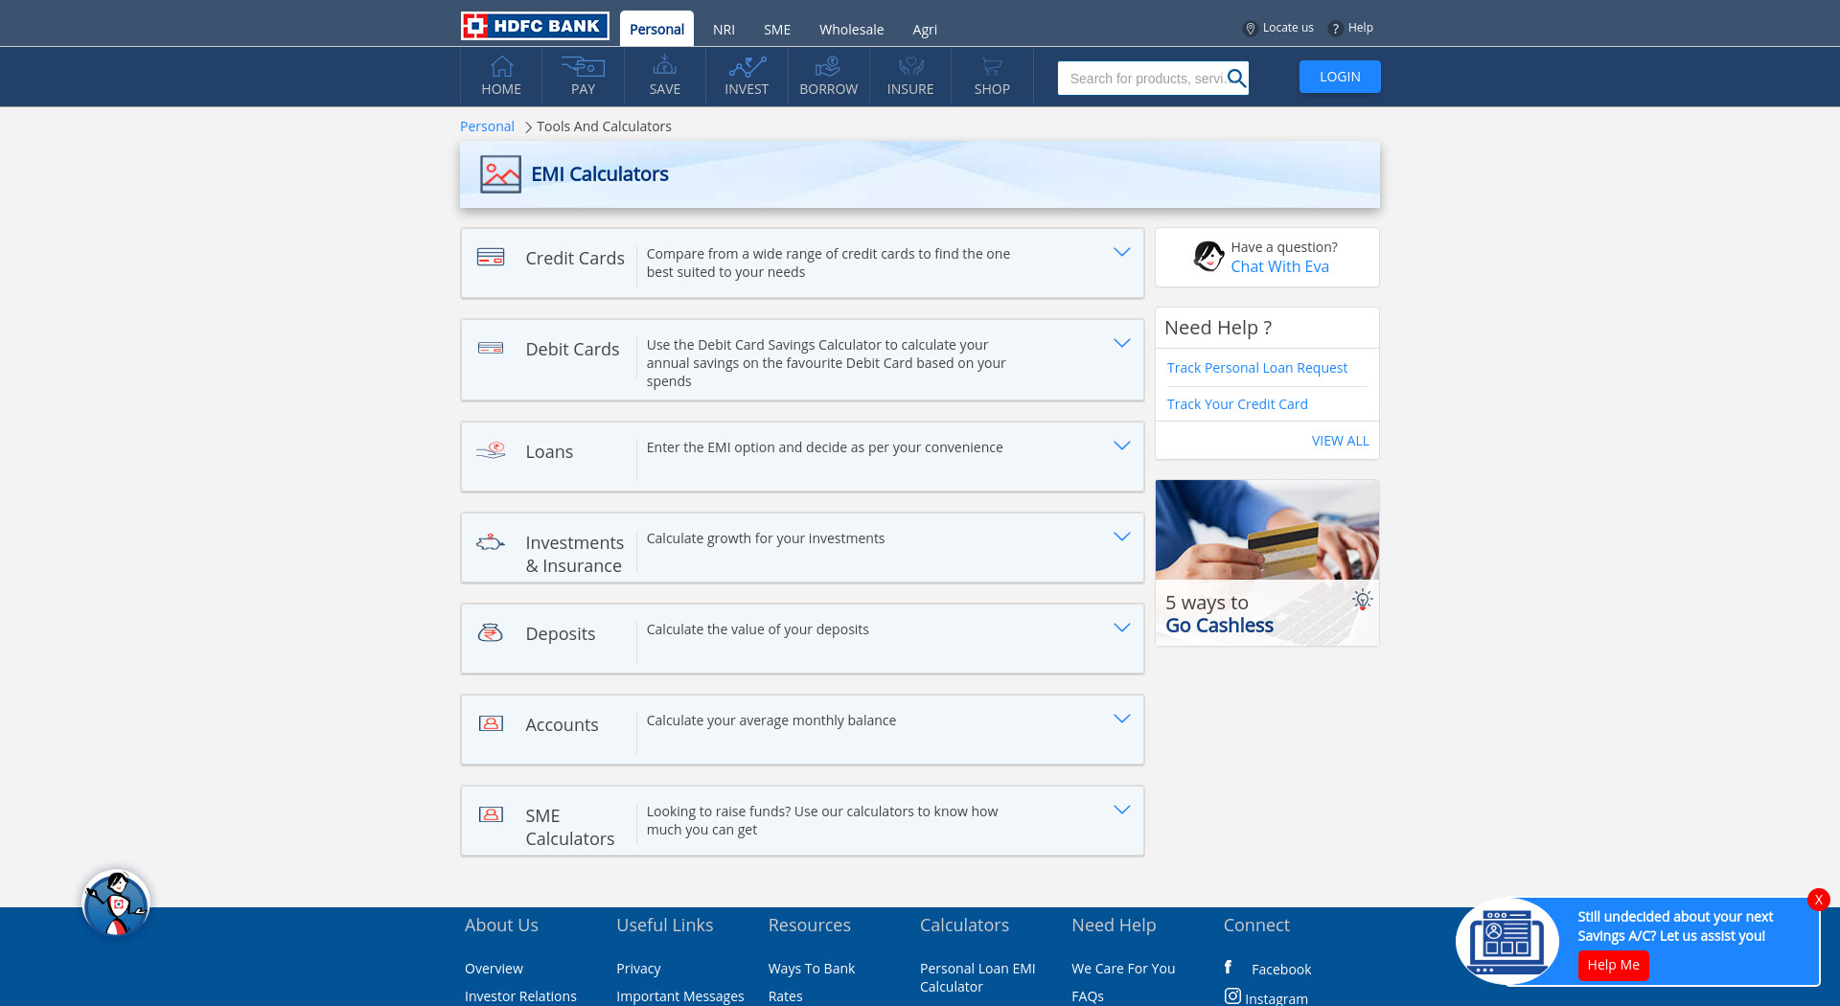Click the Loans hand-coin icon

(x=491, y=449)
